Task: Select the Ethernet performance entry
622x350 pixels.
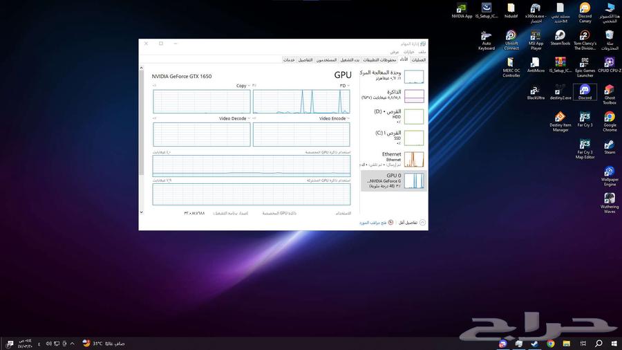Action: pos(393,159)
